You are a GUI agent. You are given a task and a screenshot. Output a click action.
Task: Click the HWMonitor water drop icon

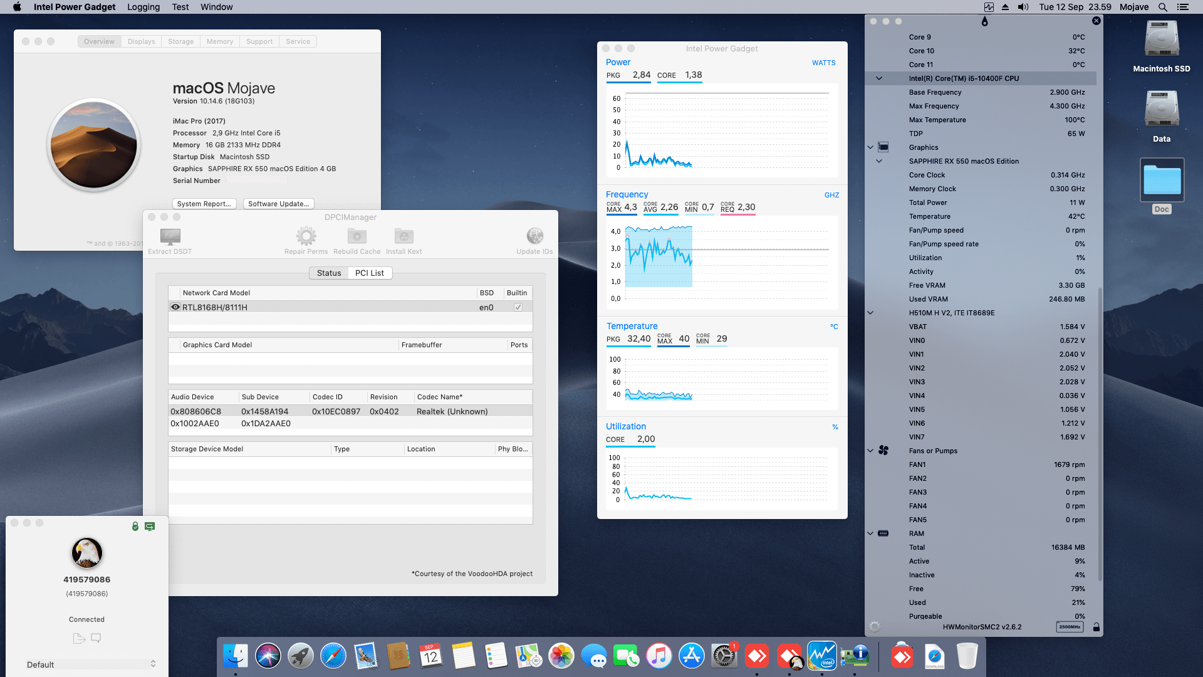[984, 21]
